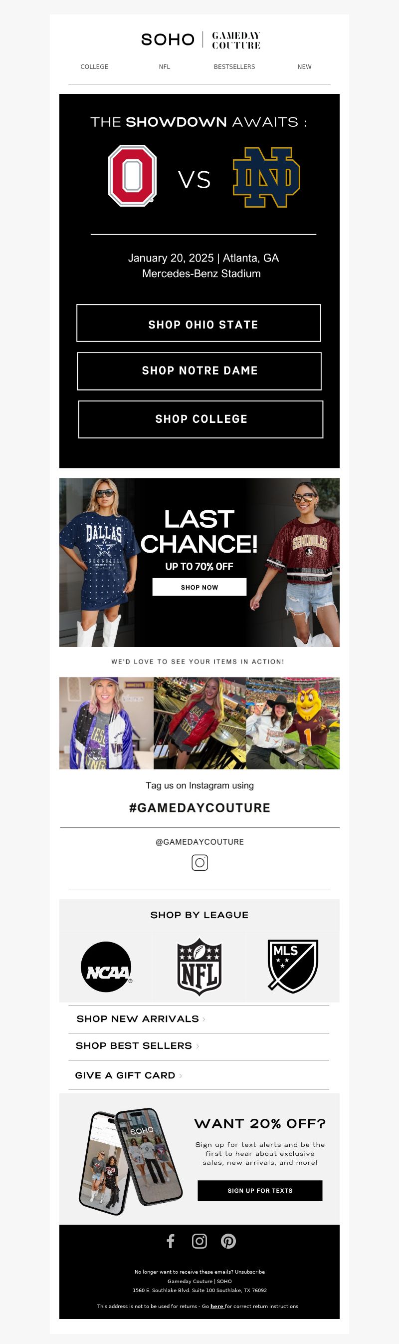
Task: Open the Instagram icon under @GAMEDAYCOUTURE
Action: pyautogui.click(x=199, y=862)
